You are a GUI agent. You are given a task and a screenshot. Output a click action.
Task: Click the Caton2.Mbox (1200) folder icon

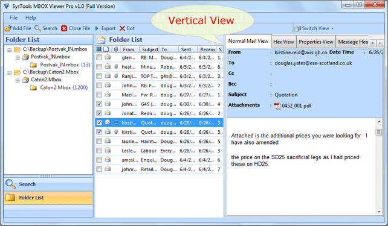tap(33, 87)
